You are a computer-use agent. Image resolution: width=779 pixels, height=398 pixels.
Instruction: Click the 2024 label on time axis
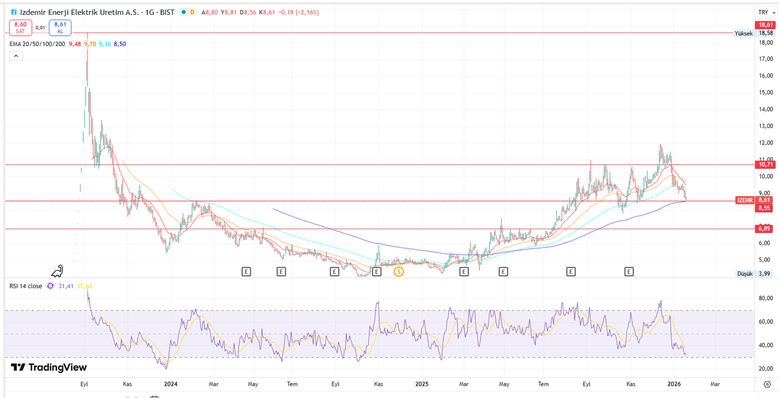click(x=171, y=384)
